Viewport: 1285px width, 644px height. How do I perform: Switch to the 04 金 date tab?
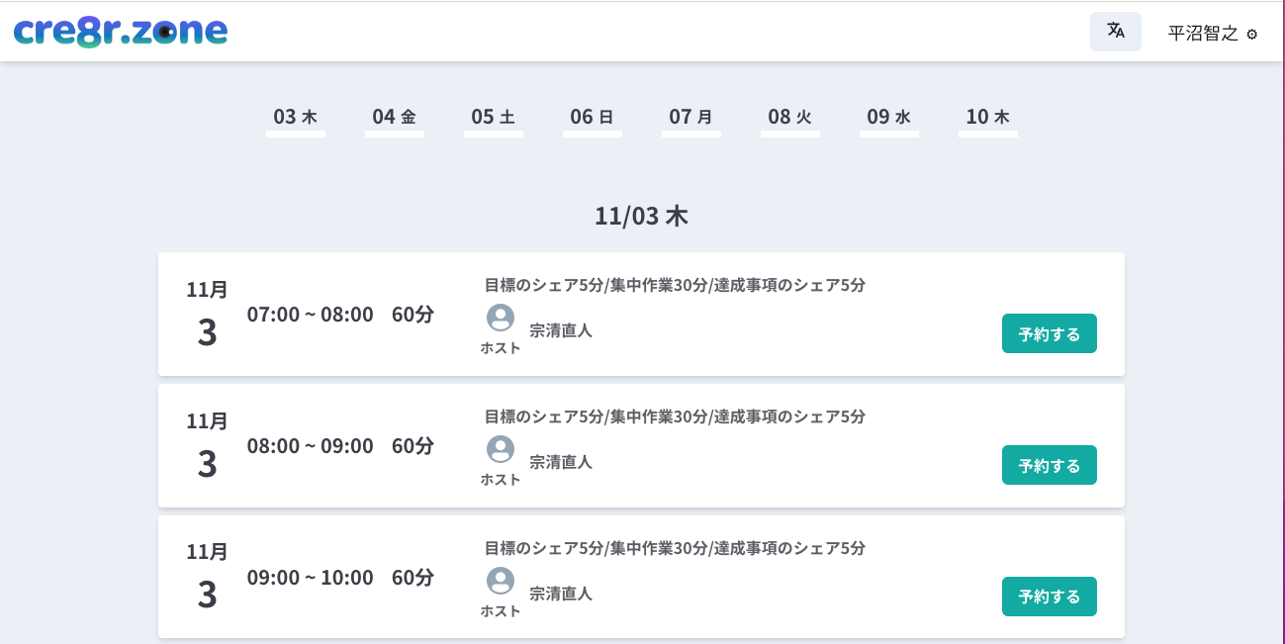(x=394, y=117)
